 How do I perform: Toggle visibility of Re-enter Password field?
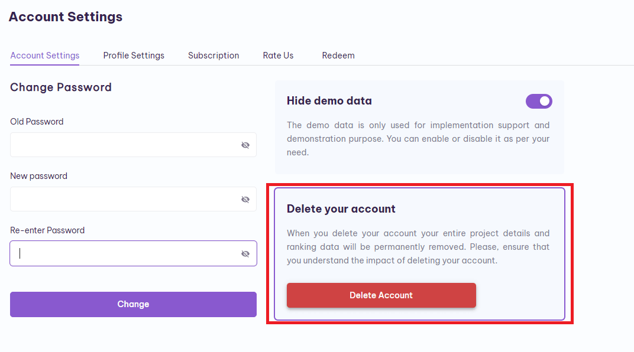245,253
